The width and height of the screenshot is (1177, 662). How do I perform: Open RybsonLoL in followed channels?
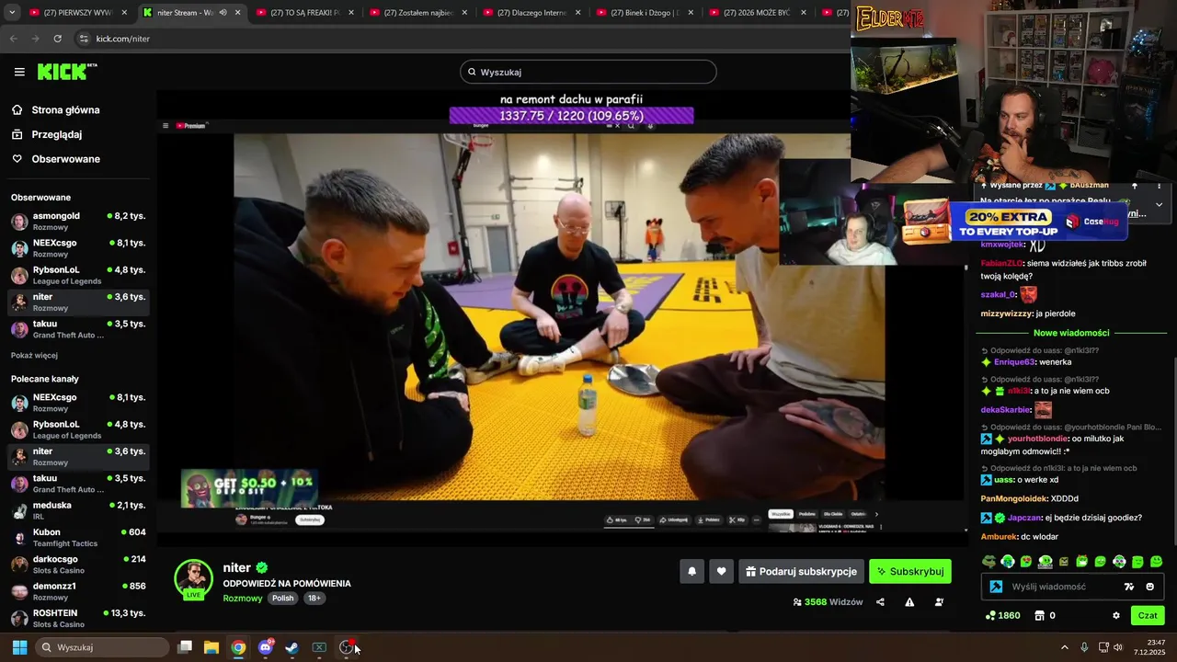click(x=78, y=275)
